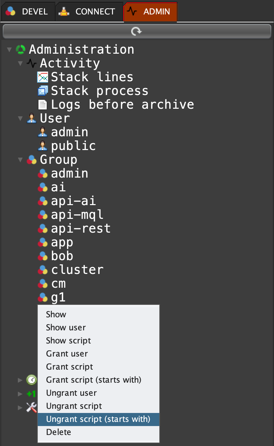Image resolution: width=274 pixels, height=446 pixels.
Task: Collapse the Activity tree section
Action: coord(20,64)
